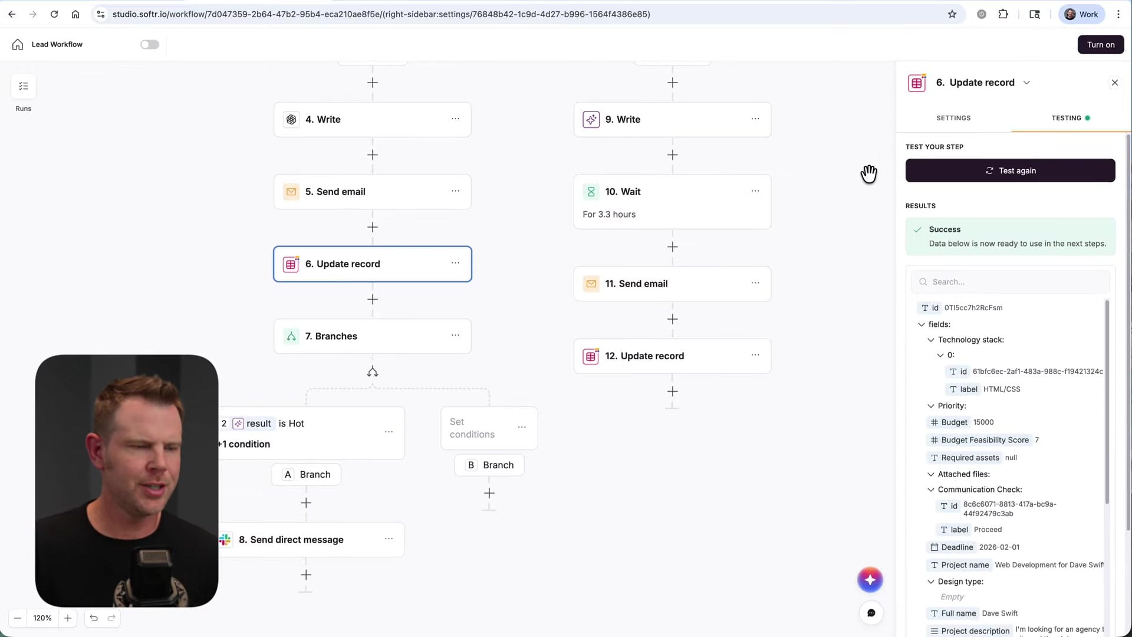Open the Runs list icon
The height and width of the screenshot is (637, 1132).
point(24,86)
